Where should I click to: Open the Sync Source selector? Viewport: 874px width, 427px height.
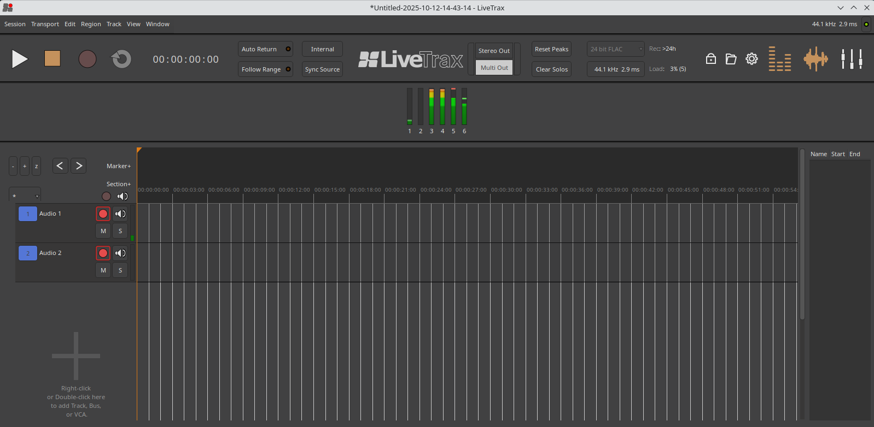323,69
